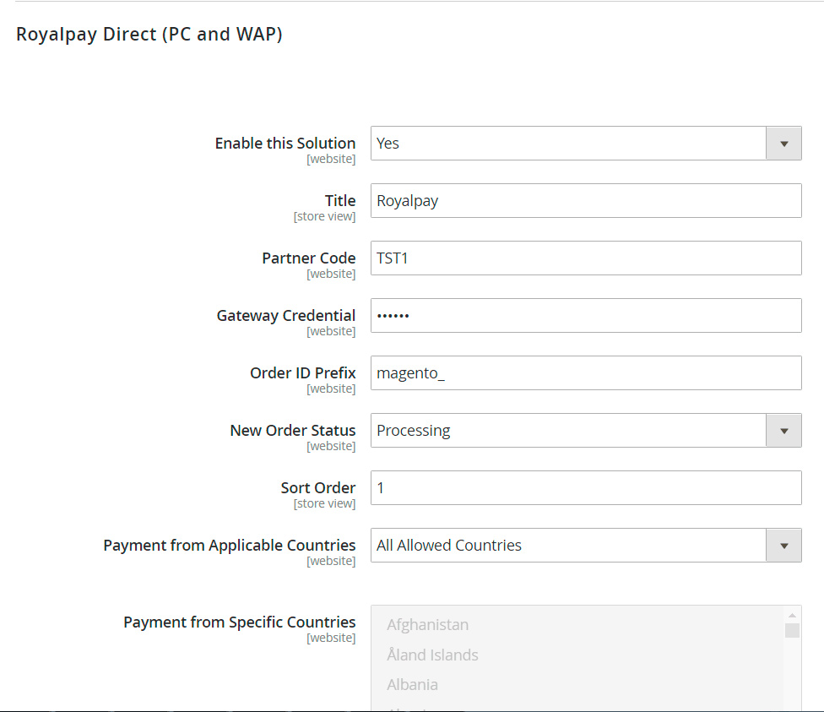Click the Order ID Prefix label

[x=303, y=372]
